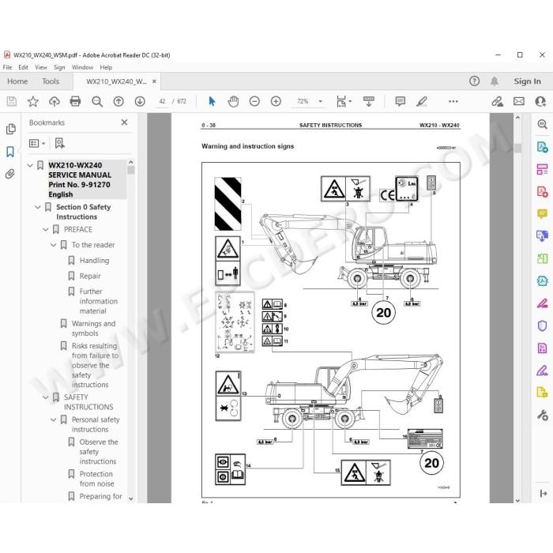
Task: Open the Edit menu
Action: [x=23, y=67]
